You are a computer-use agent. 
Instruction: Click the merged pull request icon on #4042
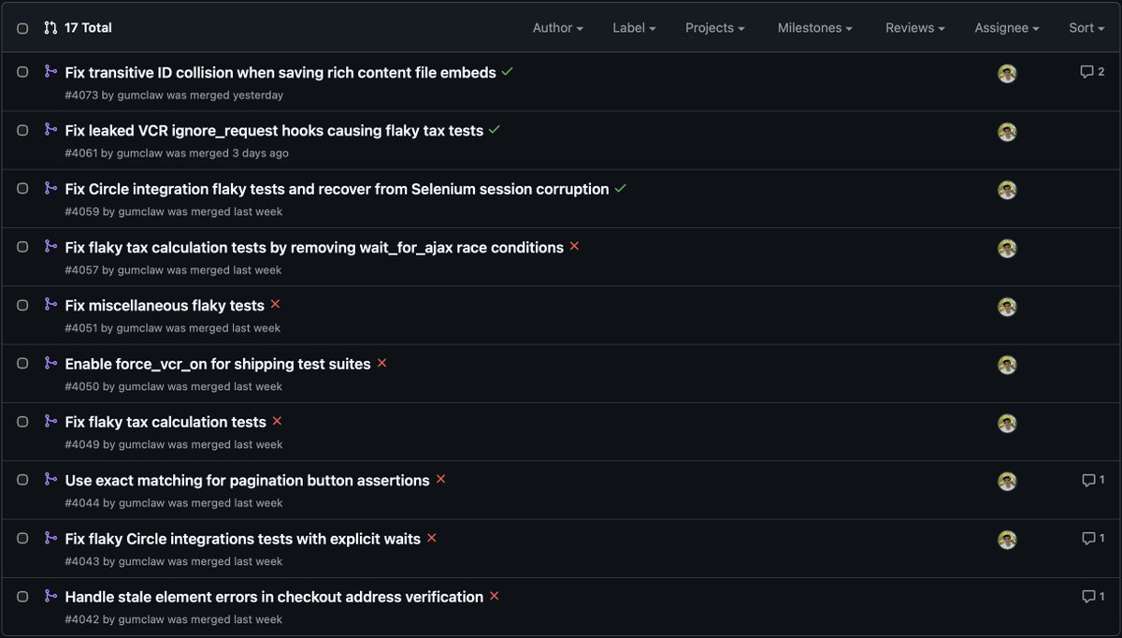[x=50, y=596]
